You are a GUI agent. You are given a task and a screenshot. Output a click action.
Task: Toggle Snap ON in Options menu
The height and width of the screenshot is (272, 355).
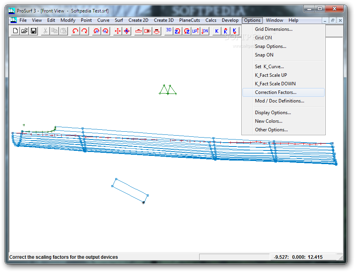point(284,55)
